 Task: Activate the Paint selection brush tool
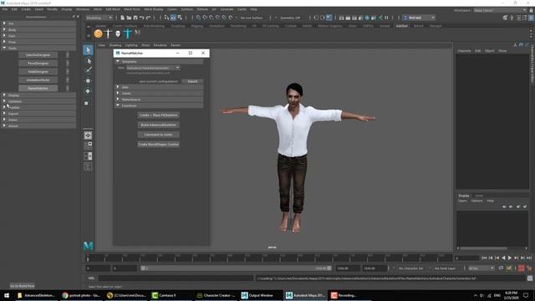tap(88, 70)
